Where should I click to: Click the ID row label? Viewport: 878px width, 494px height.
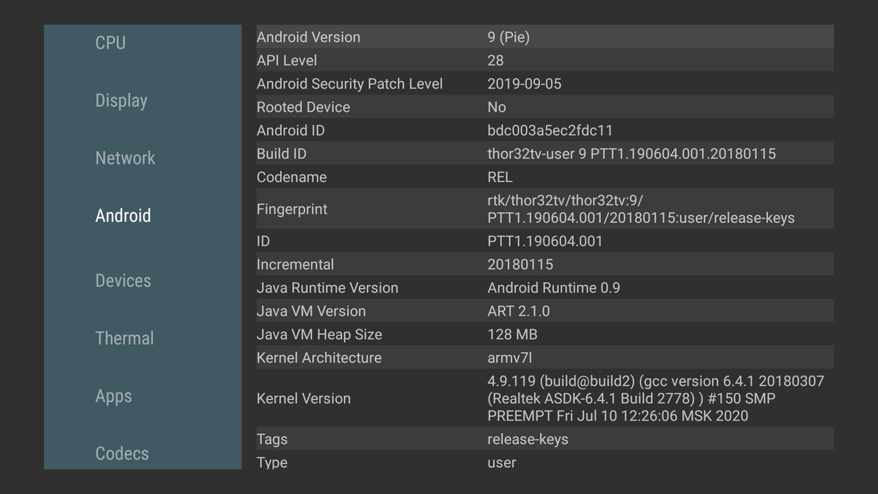263,241
